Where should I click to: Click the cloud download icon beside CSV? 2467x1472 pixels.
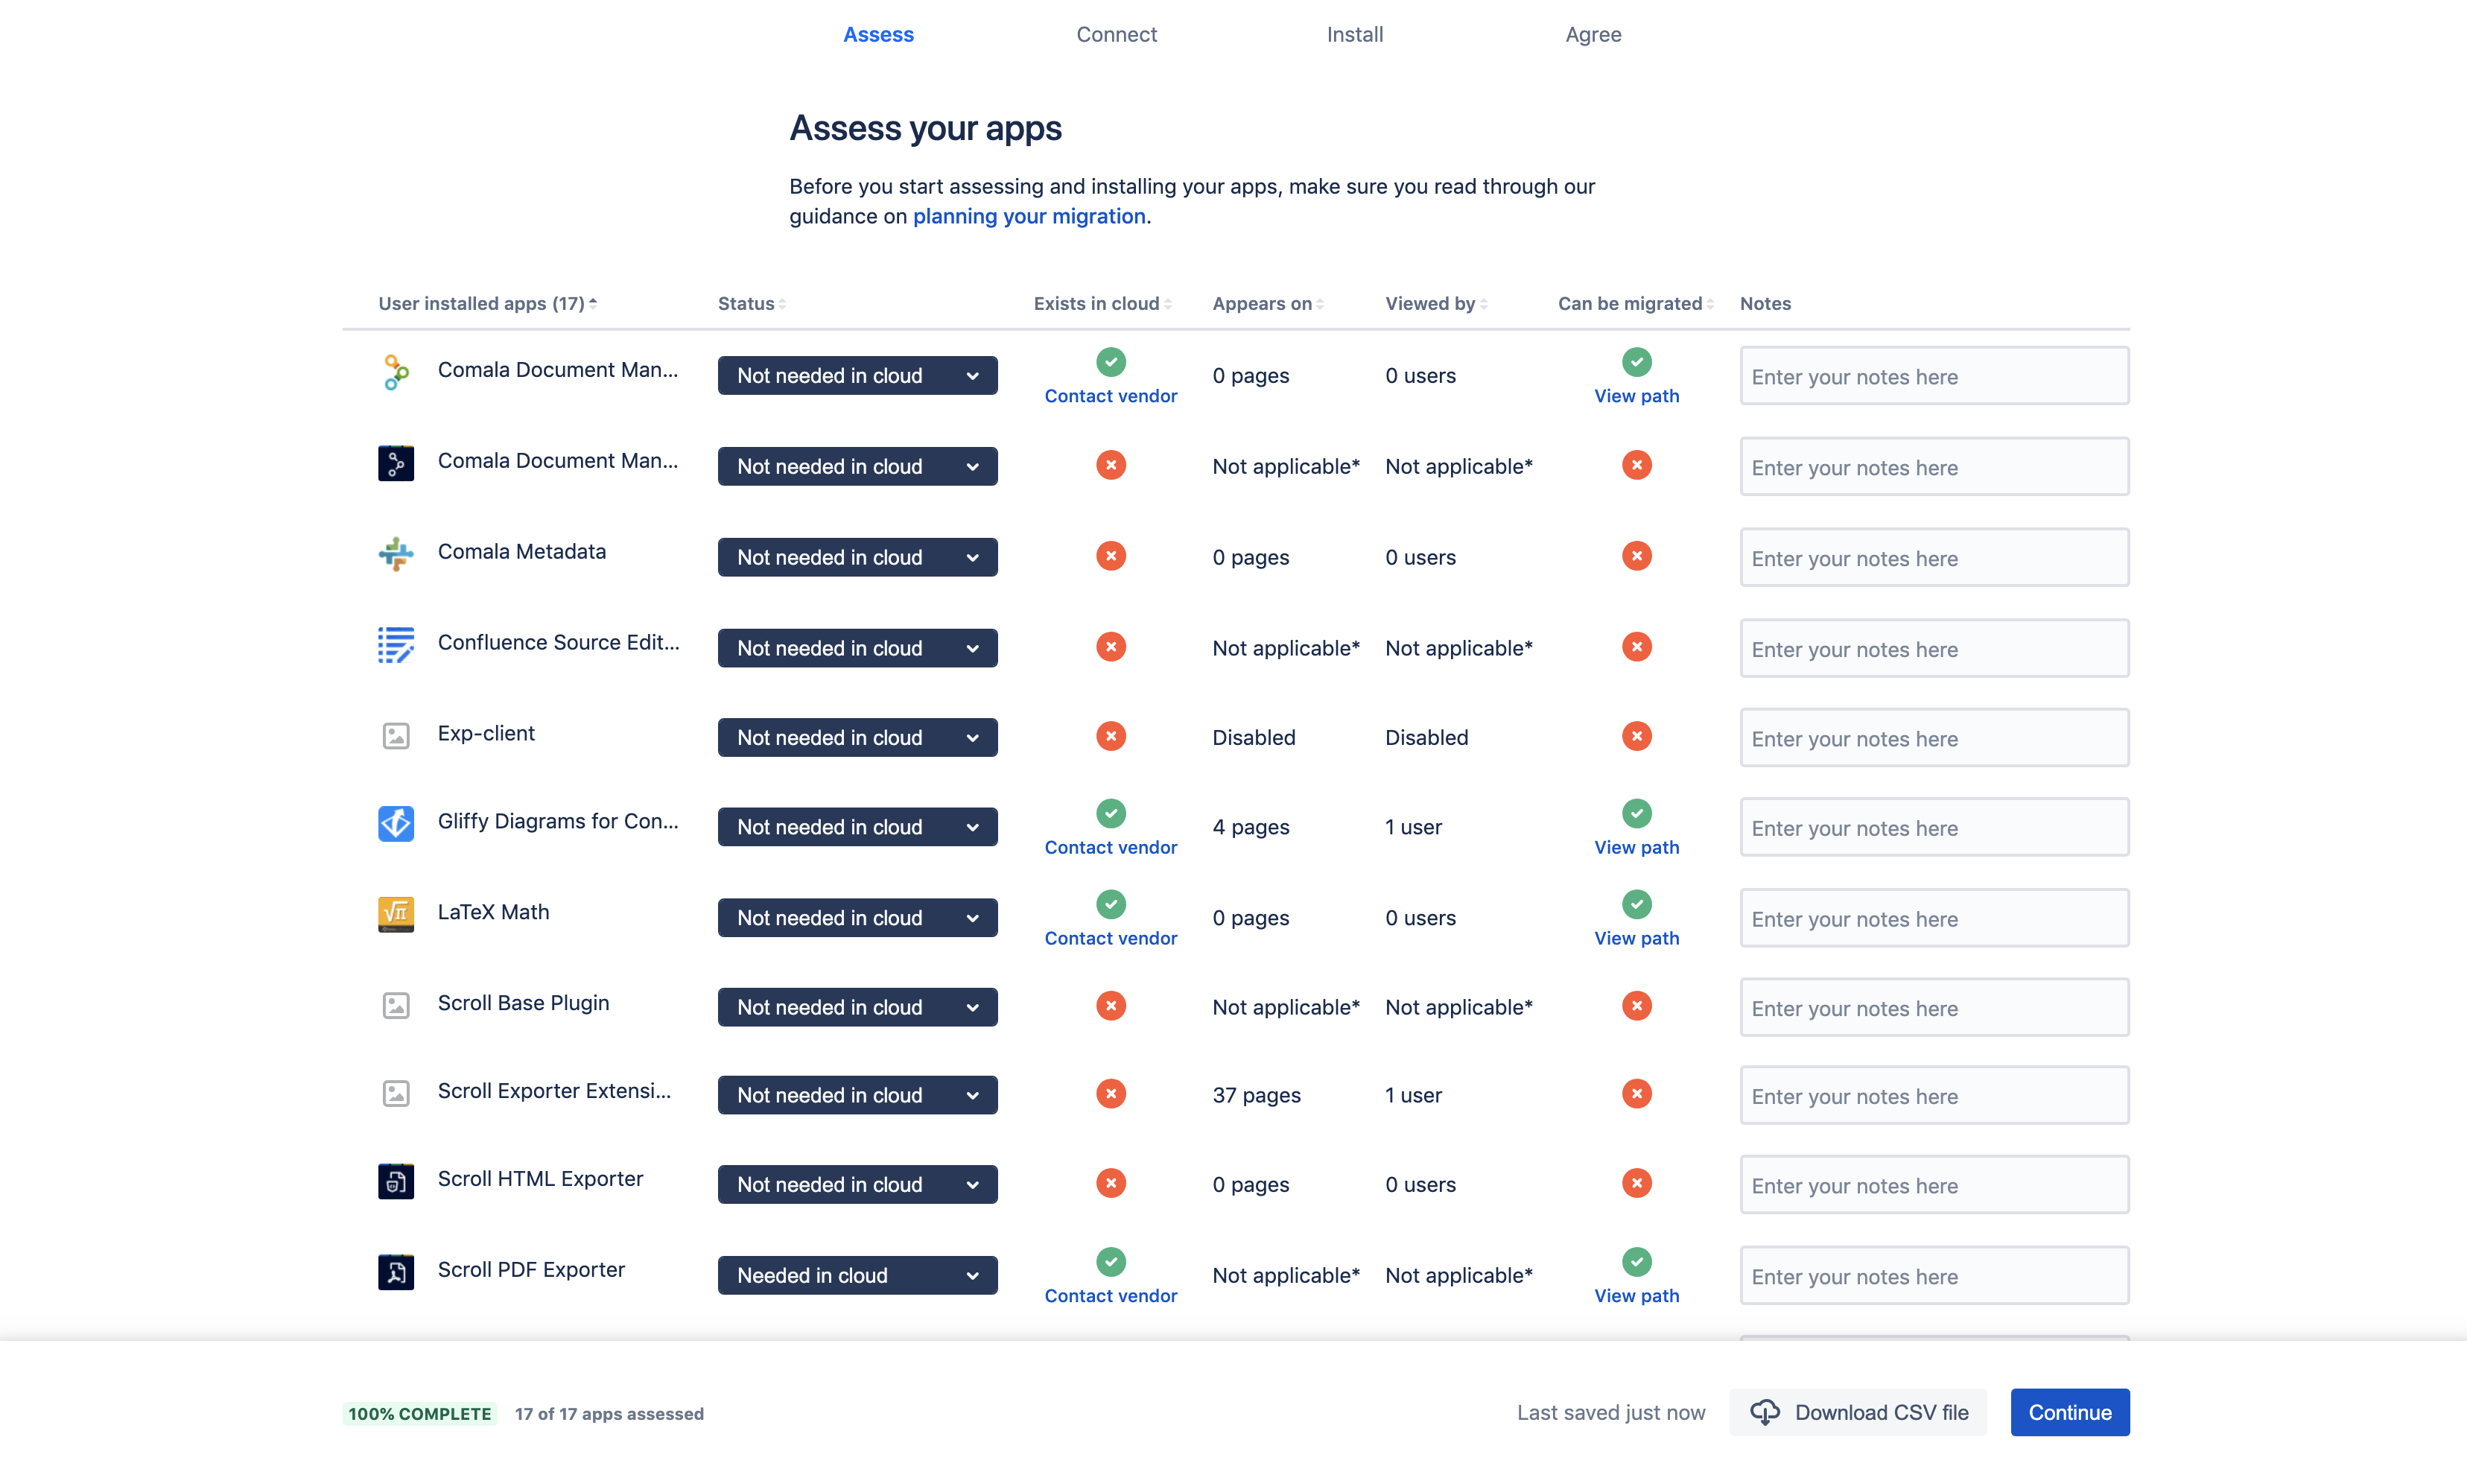pyautogui.click(x=1765, y=1412)
